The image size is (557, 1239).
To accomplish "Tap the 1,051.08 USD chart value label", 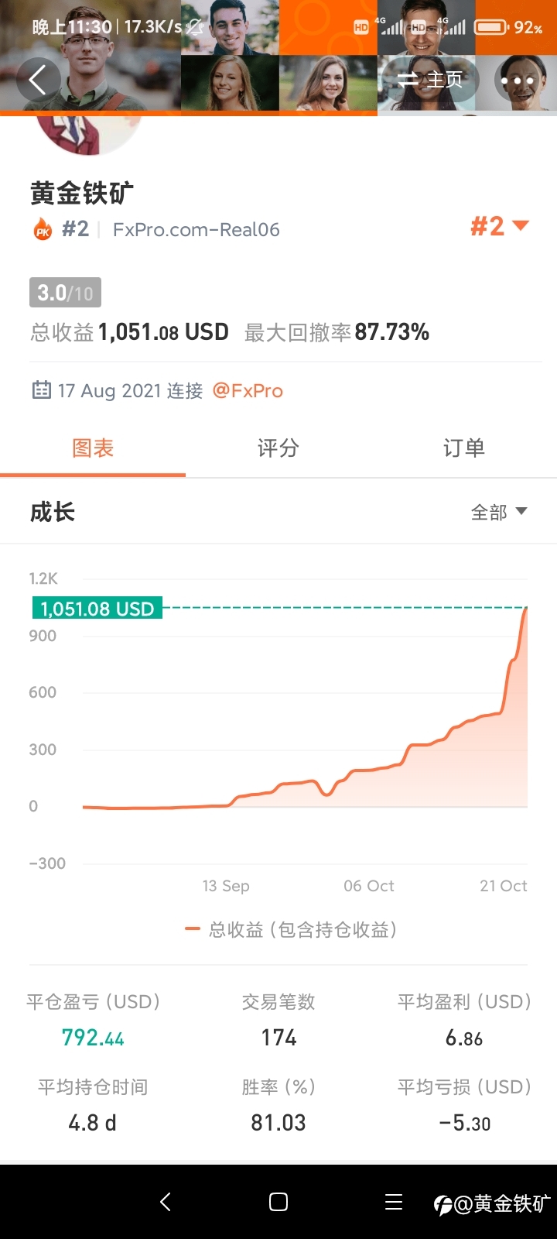I will pyautogui.click(x=97, y=609).
